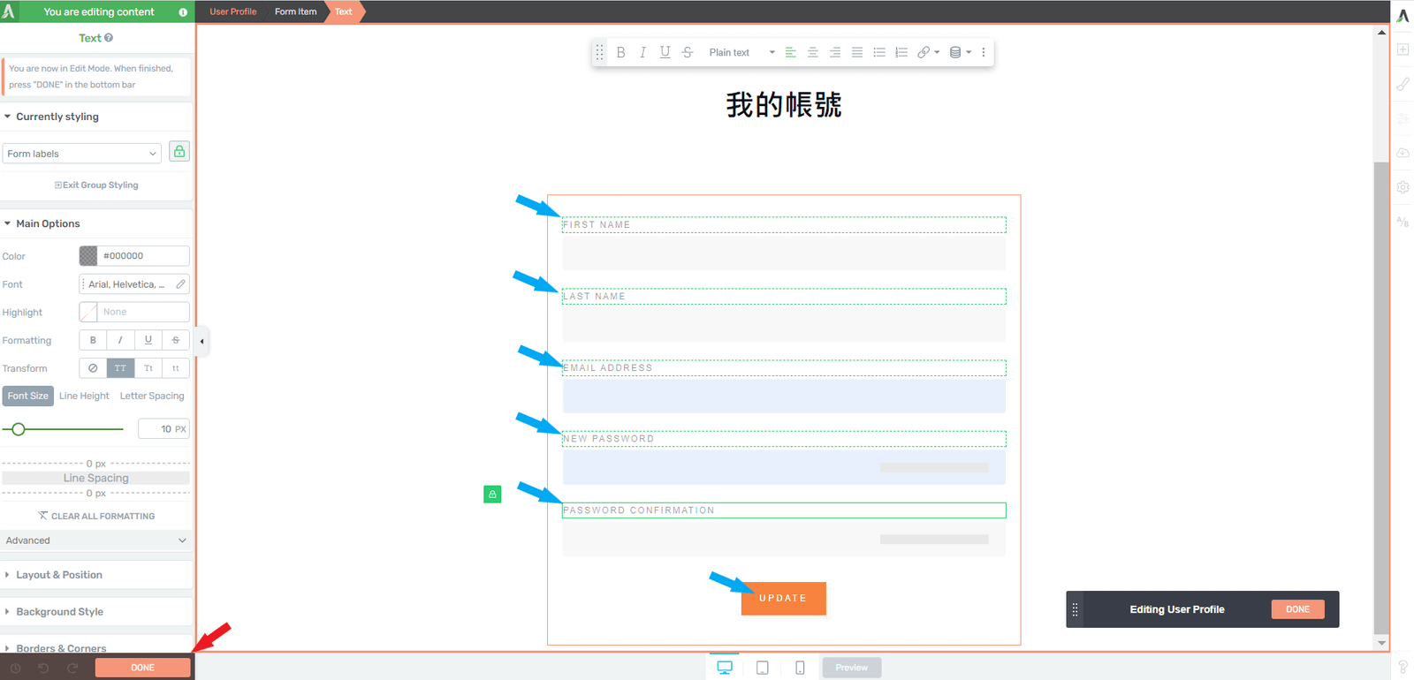Image resolution: width=1414 pixels, height=680 pixels.
Task: Align text left in floating toolbar
Action: coord(791,52)
